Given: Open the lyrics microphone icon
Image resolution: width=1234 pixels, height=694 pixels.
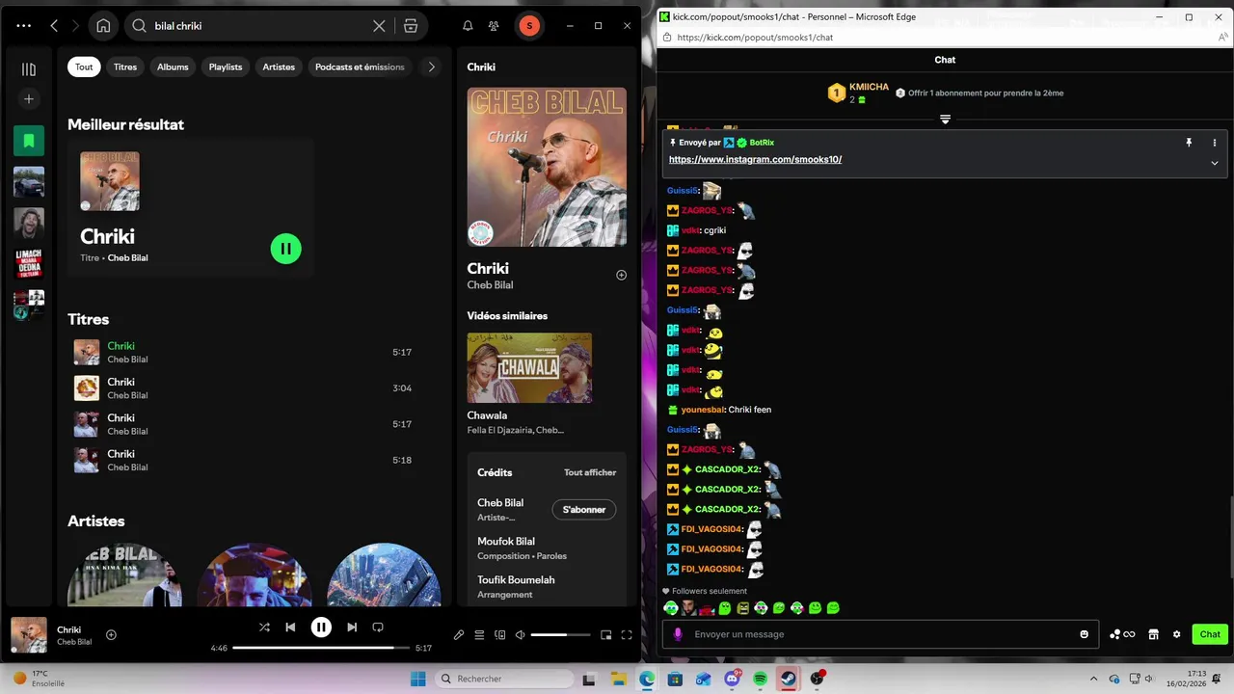Looking at the screenshot, I should coord(459,635).
